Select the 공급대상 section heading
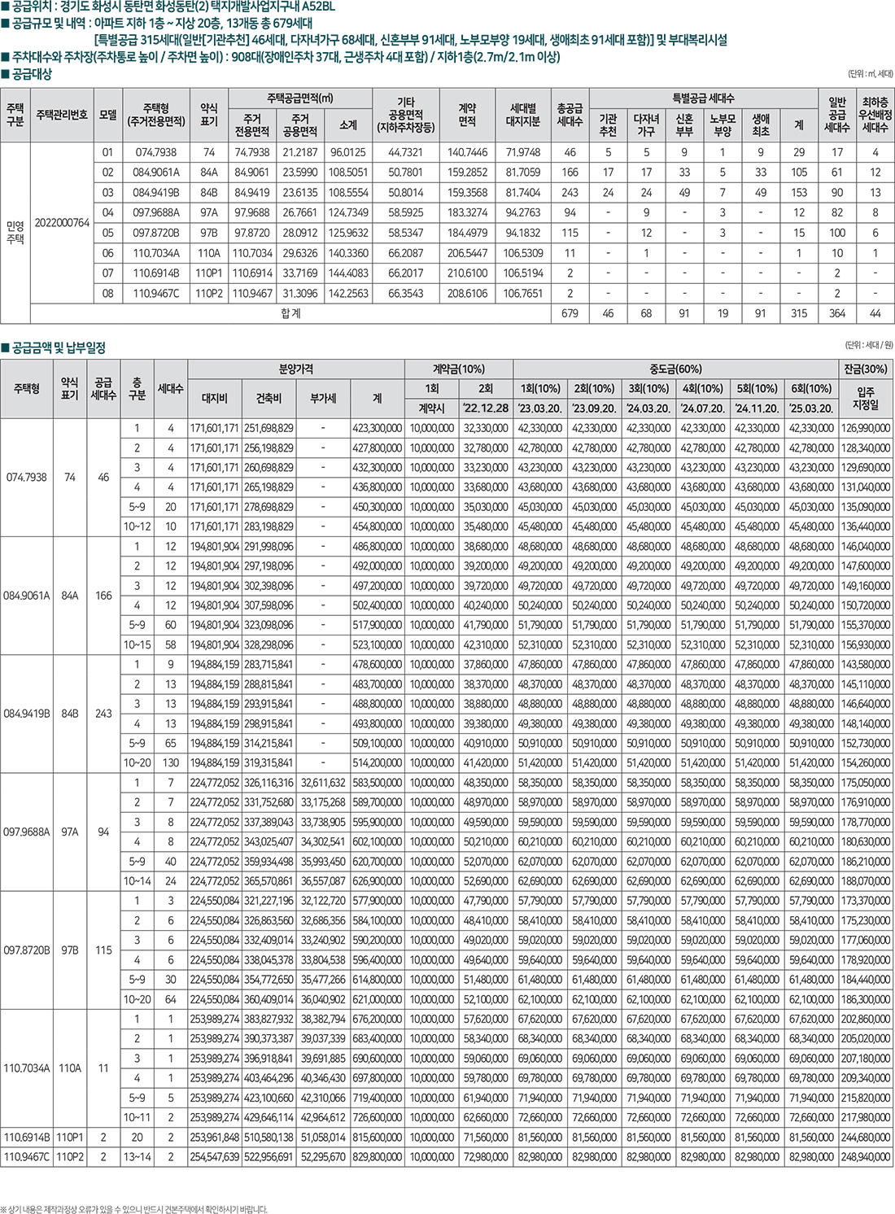 coord(28,74)
